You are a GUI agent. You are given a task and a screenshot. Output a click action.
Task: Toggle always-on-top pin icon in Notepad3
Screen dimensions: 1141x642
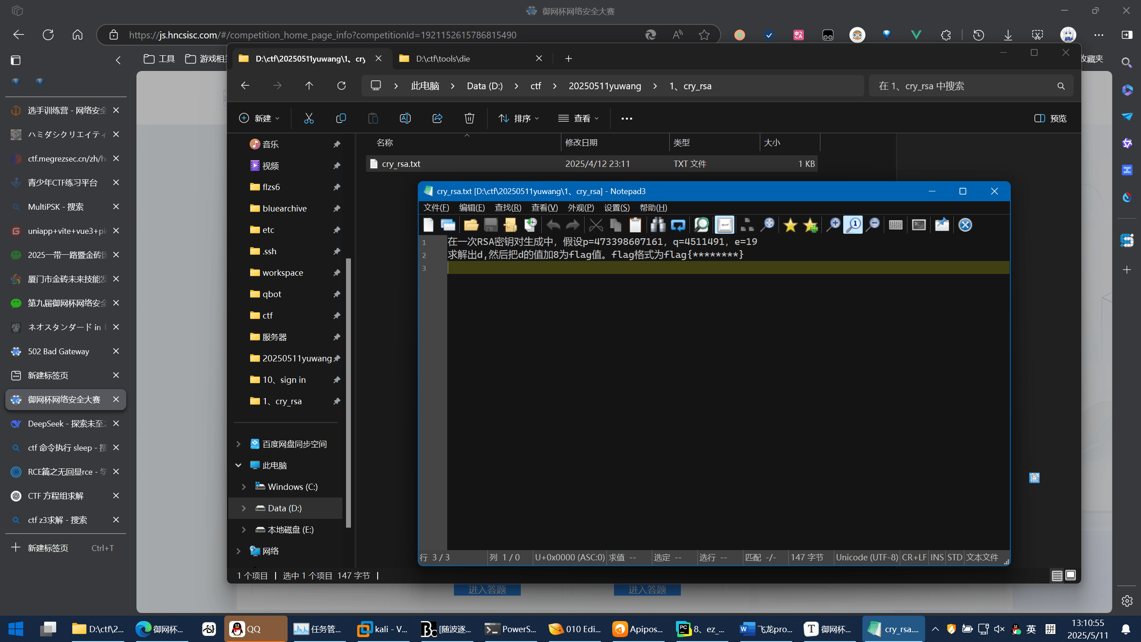pos(942,225)
